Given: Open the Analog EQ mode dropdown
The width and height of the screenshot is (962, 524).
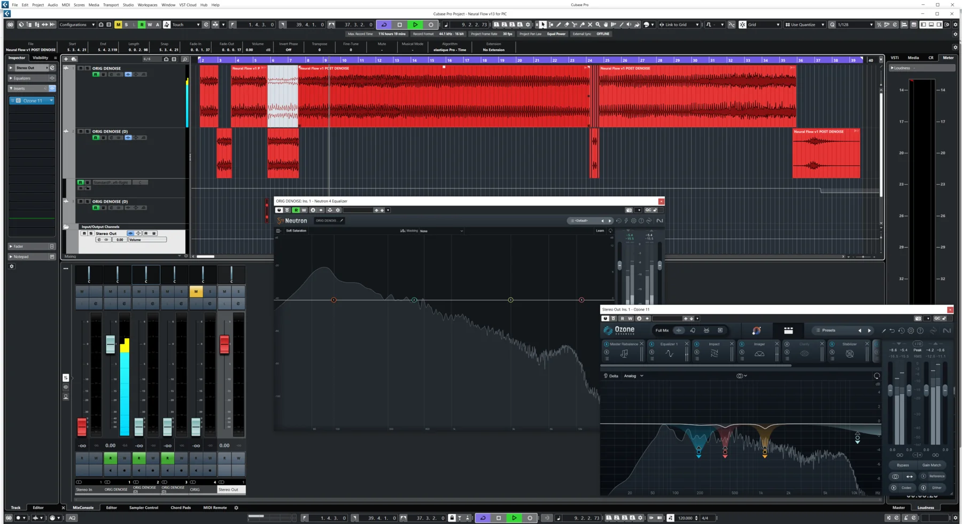Looking at the screenshot, I should click(634, 376).
